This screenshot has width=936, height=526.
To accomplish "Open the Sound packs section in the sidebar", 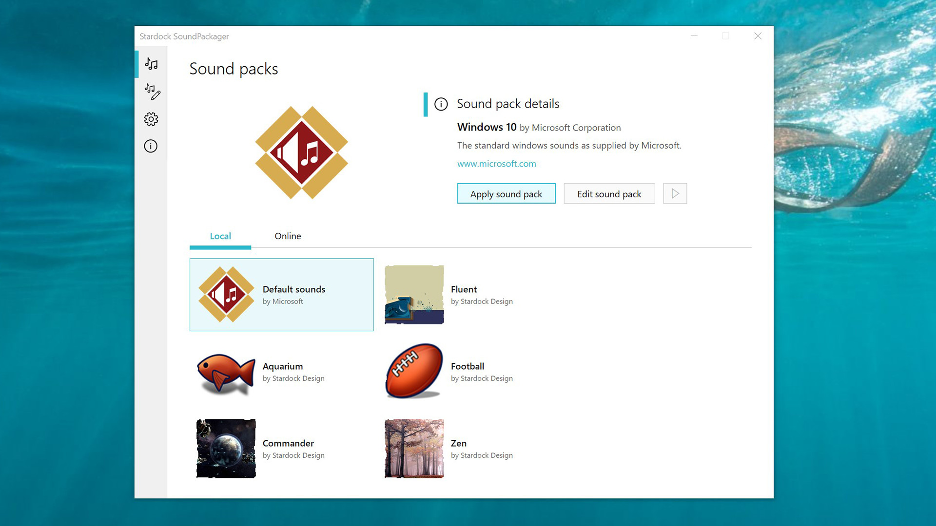I will pos(151,64).
